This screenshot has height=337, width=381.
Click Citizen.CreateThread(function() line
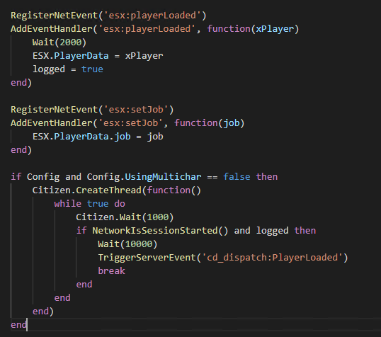pyautogui.click(x=117, y=190)
